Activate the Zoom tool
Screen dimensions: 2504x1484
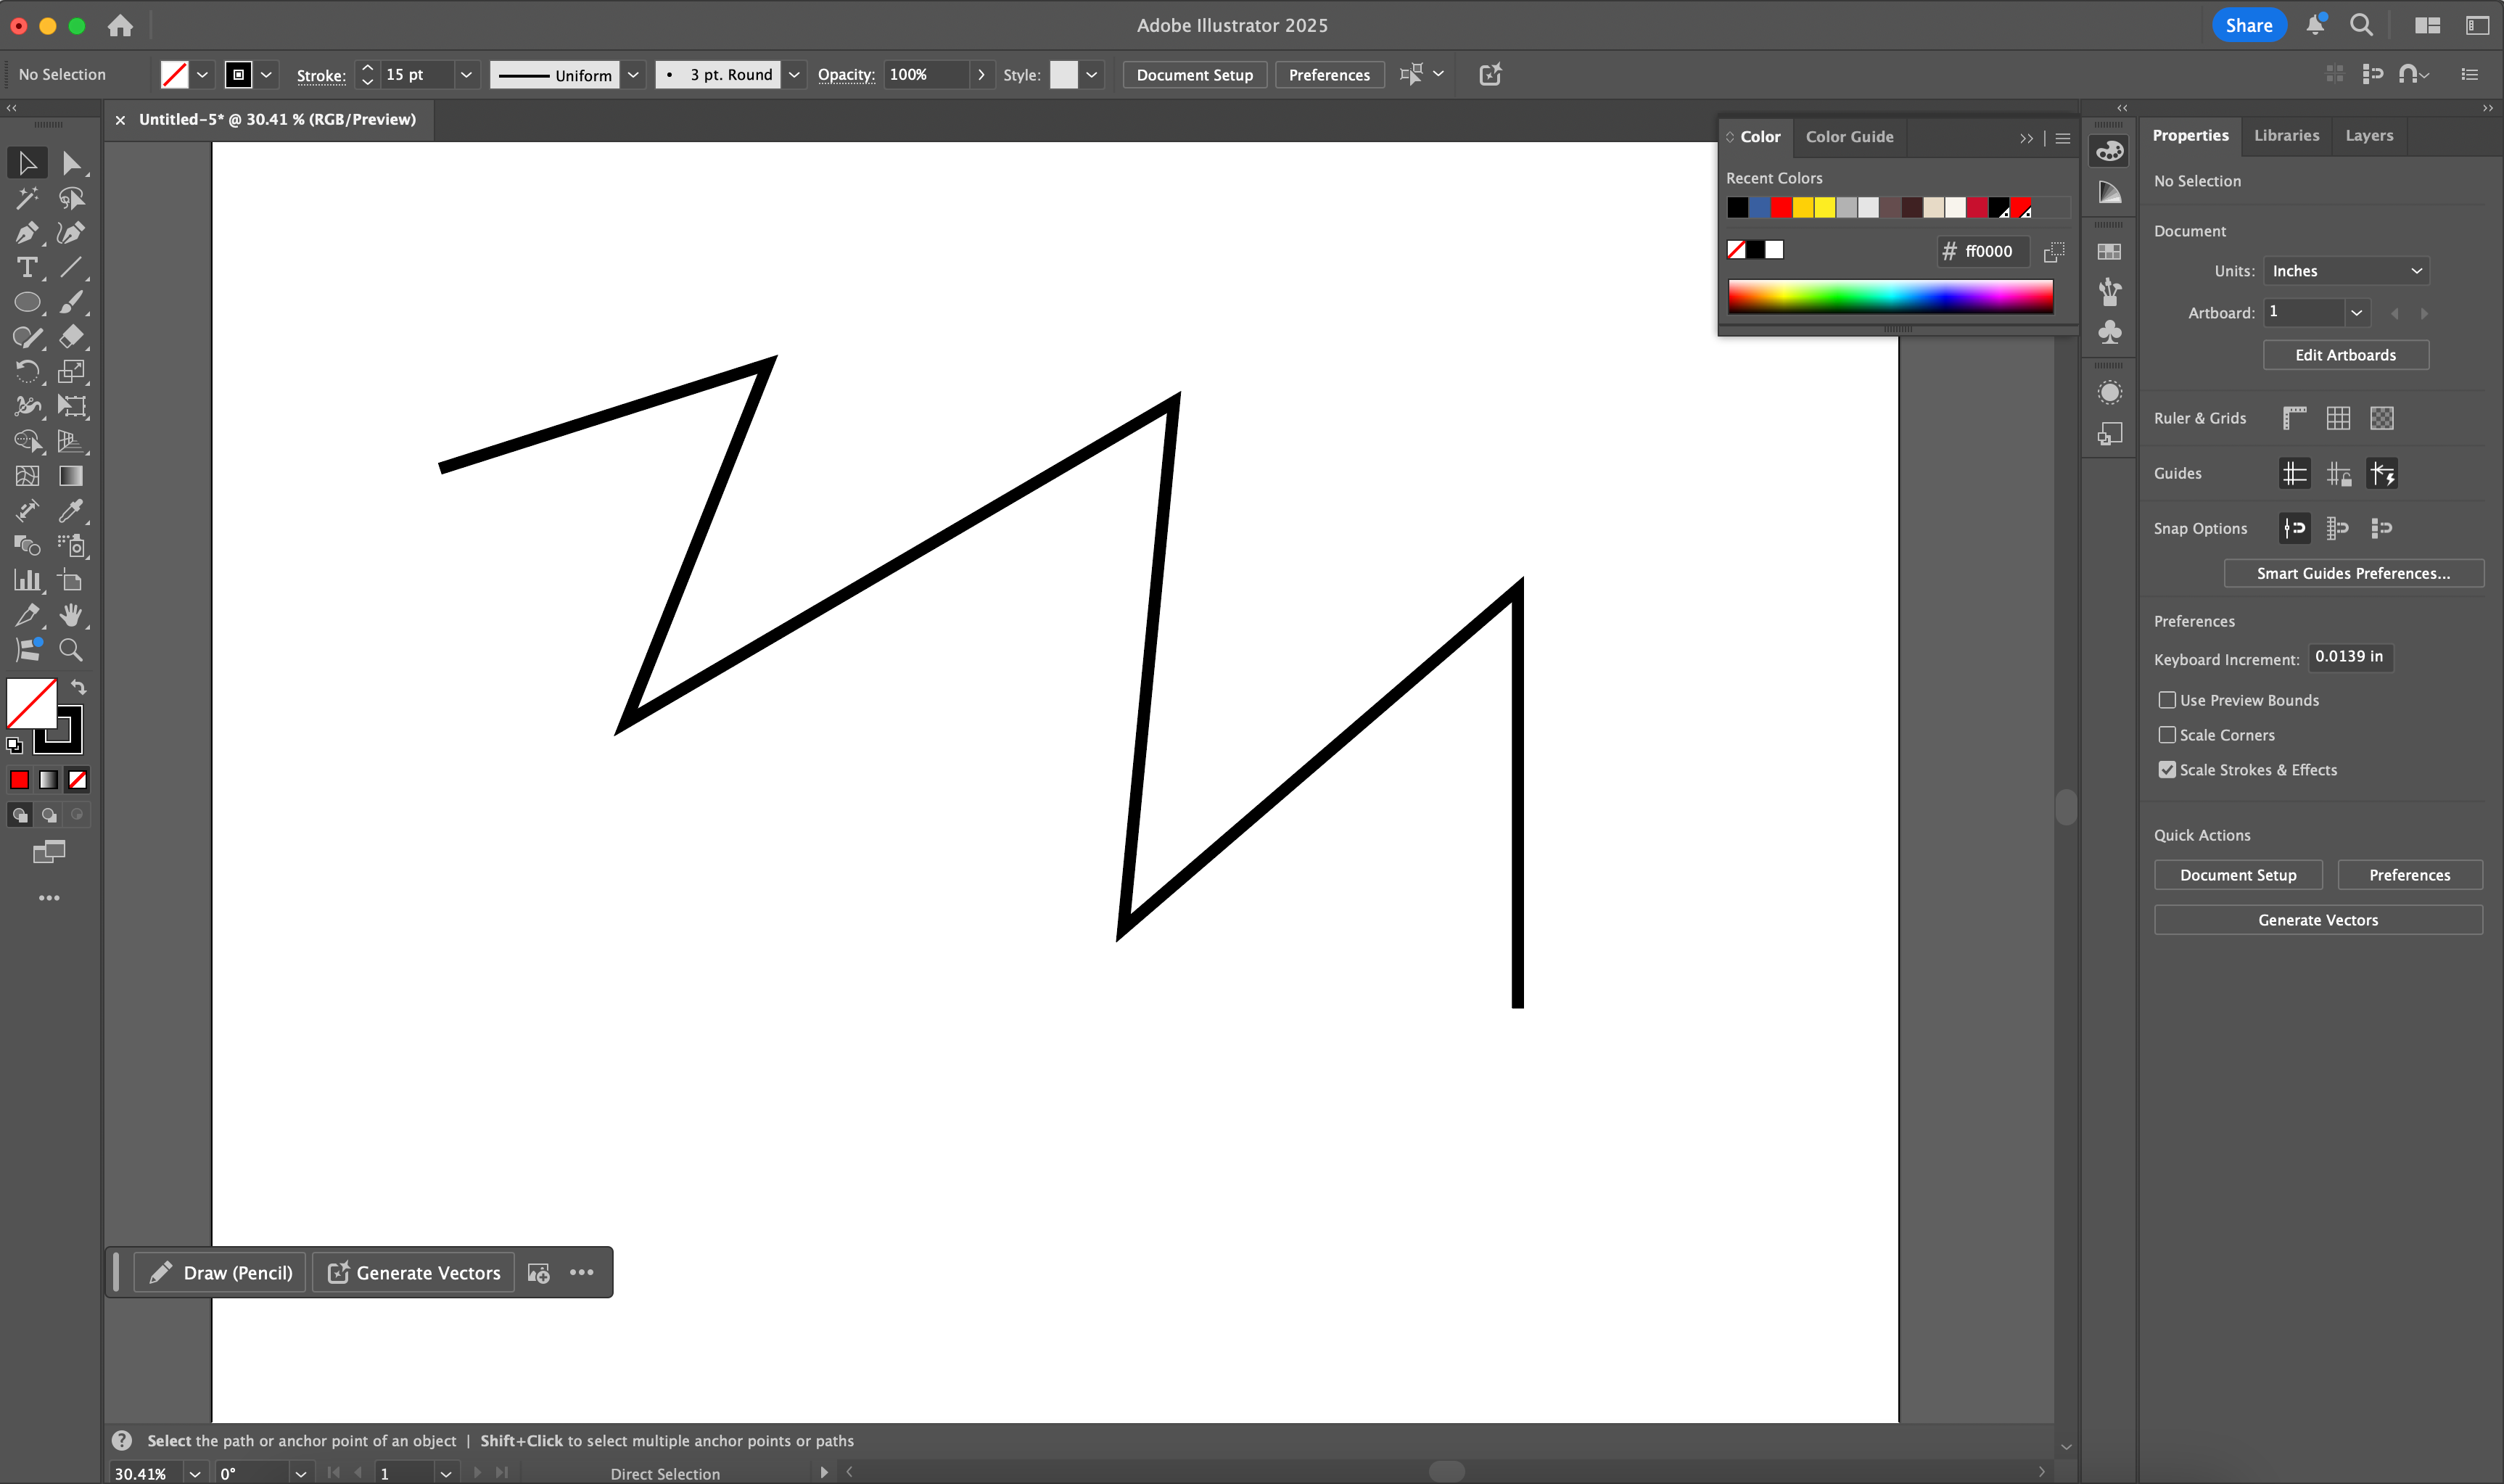point(71,650)
